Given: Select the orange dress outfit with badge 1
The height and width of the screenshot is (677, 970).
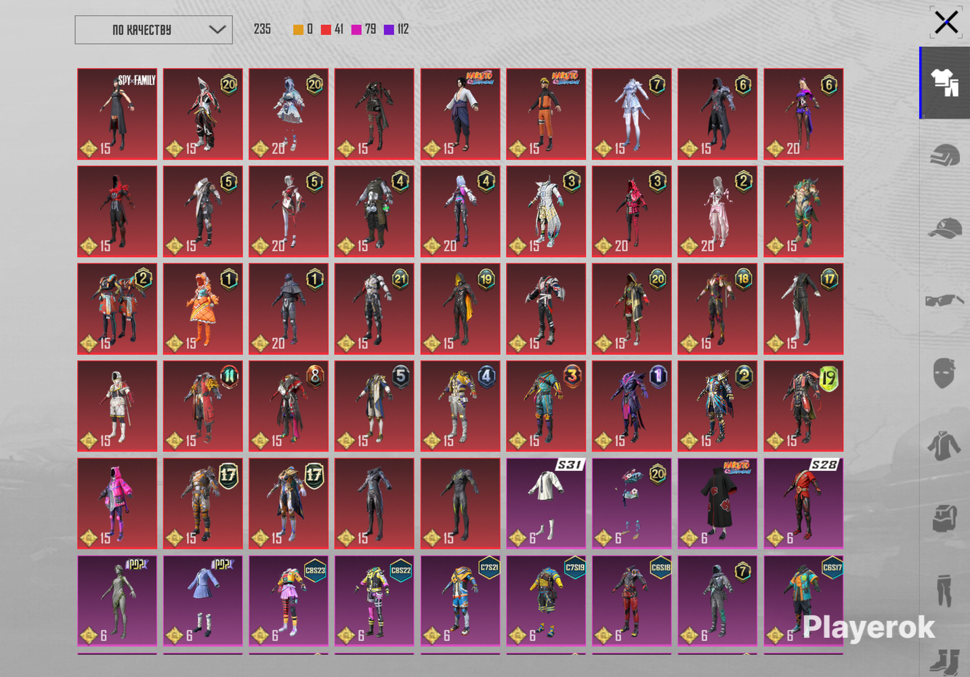Looking at the screenshot, I should point(203,309).
